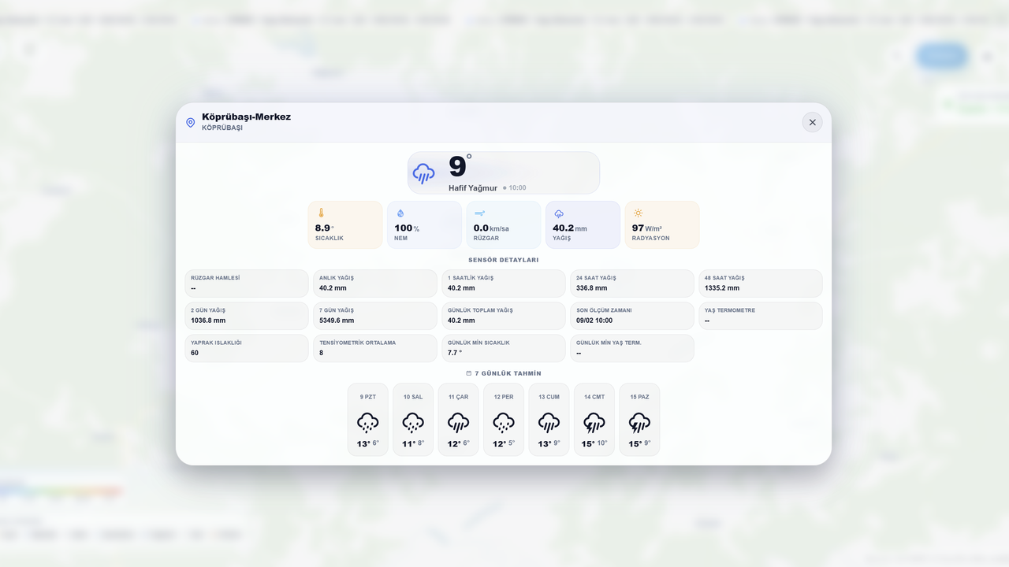Select the 13 CUM forecast day card
This screenshot has height=567, width=1009.
549,420
